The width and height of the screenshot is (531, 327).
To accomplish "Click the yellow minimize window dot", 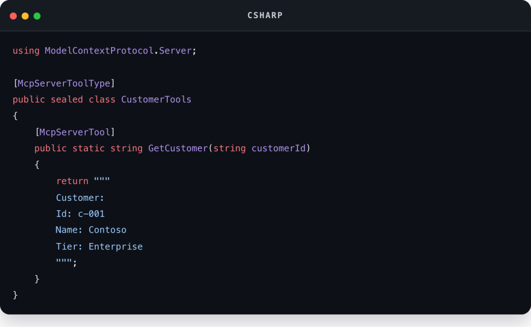I will click(25, 16).
